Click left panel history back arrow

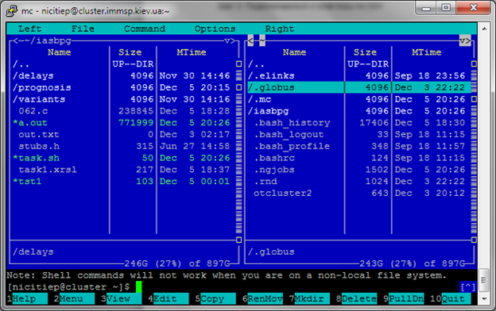pyautogui.click(x=15, y=40)
